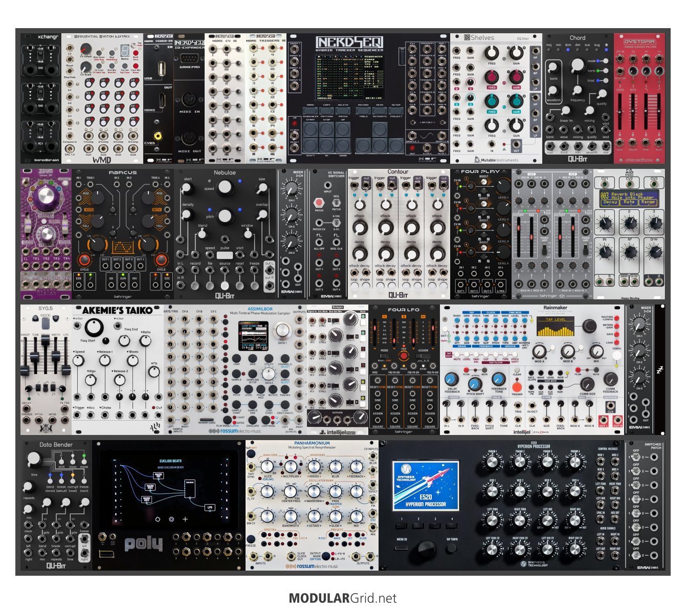Click FX Aid Pro 'Reverb Black Hole' display

pos(628,198)
